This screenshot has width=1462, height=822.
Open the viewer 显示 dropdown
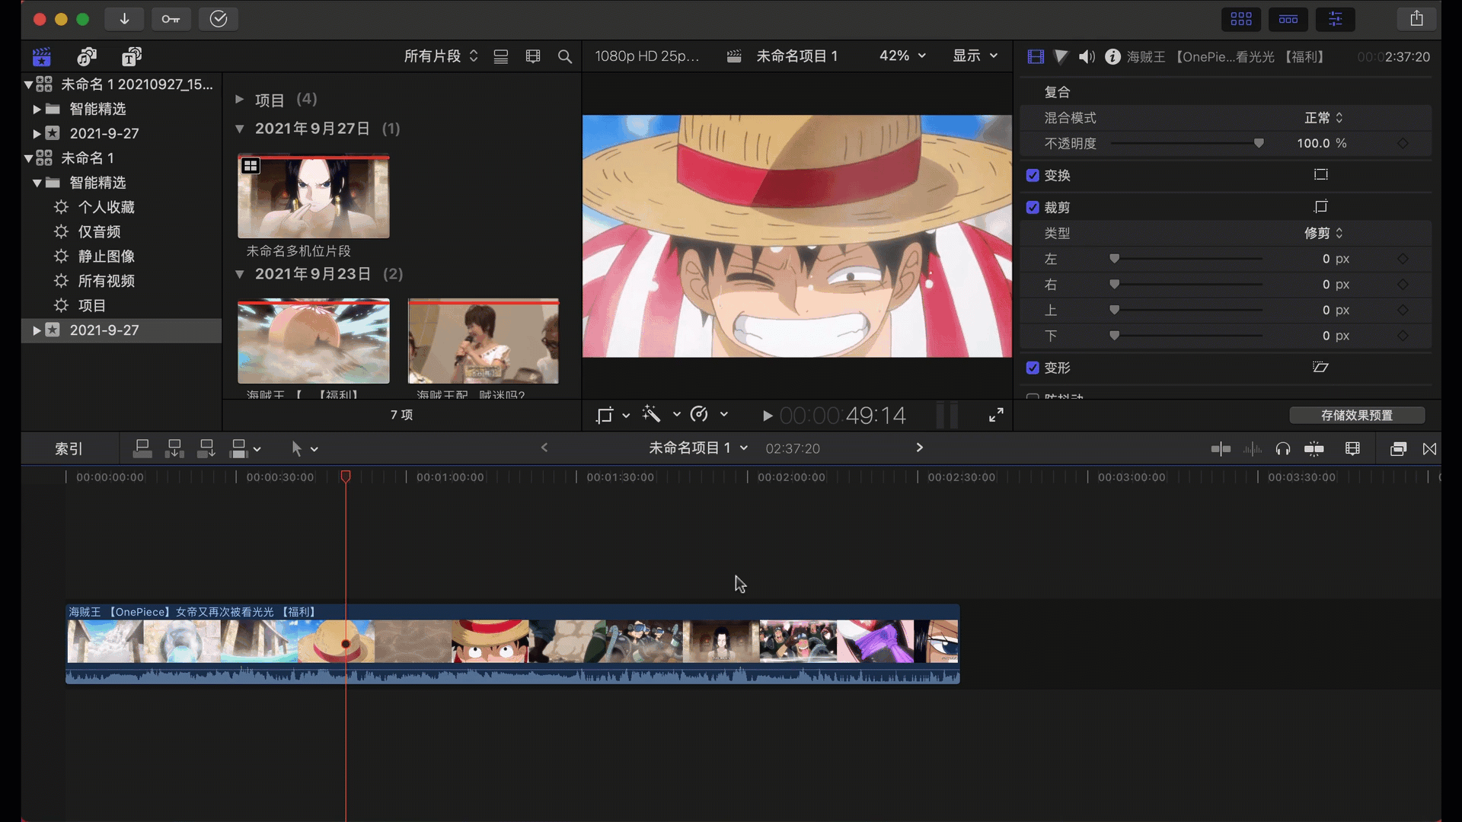975,56
